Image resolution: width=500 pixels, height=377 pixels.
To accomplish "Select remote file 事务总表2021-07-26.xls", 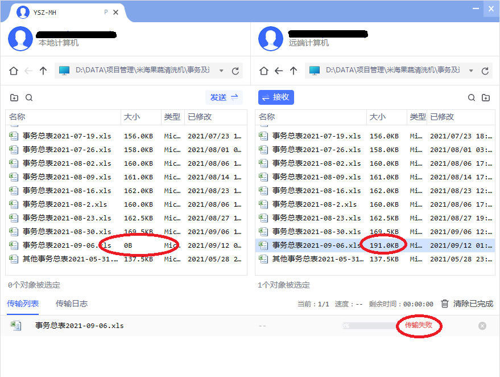I will pyautogui.click(x=375, y=150).
